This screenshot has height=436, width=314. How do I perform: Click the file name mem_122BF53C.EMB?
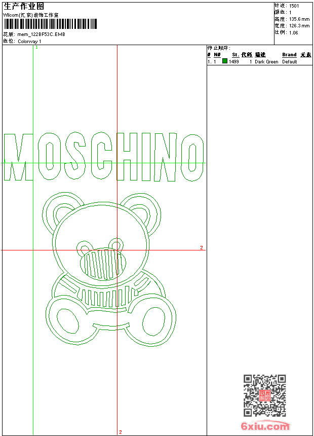[x=41, y=34]
